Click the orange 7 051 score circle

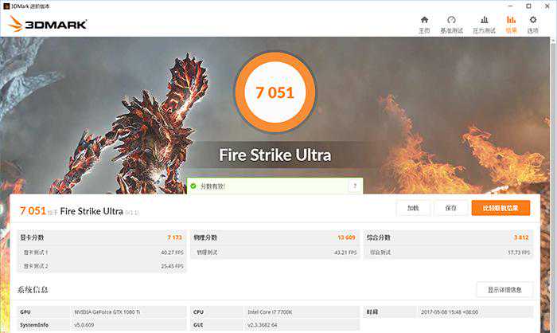tap(275, 92)
